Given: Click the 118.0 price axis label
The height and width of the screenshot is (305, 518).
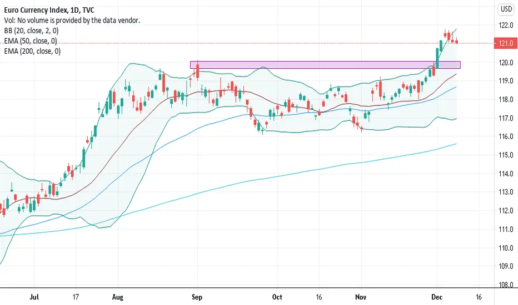Looking at the screenshot, I should pos(506,100).
